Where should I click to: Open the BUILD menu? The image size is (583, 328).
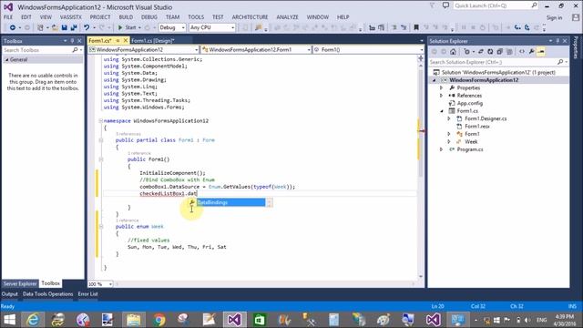click(x=126, y=17)
